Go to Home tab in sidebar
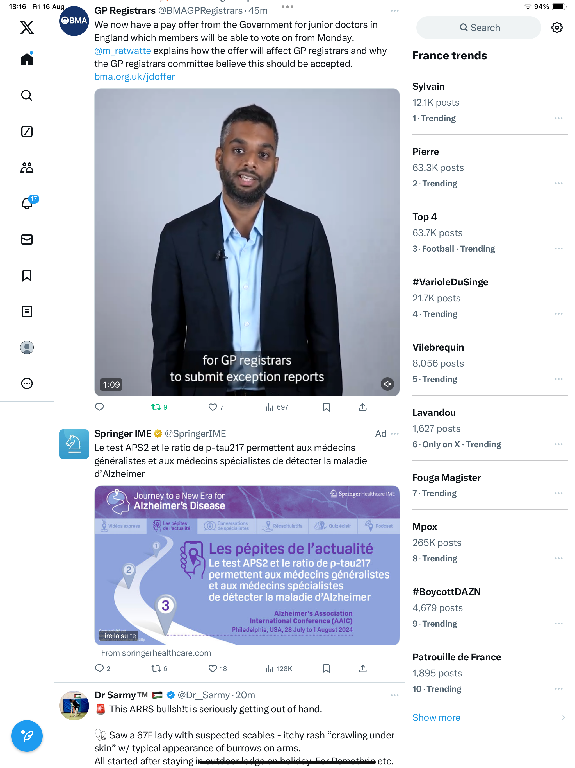The width and height of the screenshot is (575, 768). 27,59
